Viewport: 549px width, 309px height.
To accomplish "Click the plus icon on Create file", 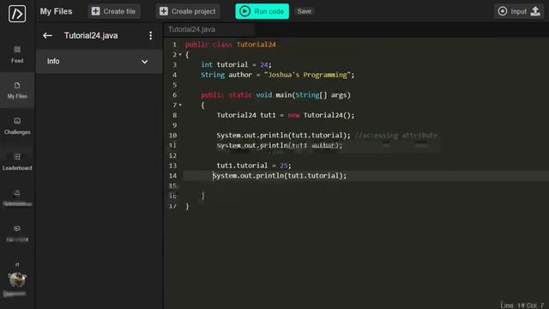I will click(x=95, y=11).
